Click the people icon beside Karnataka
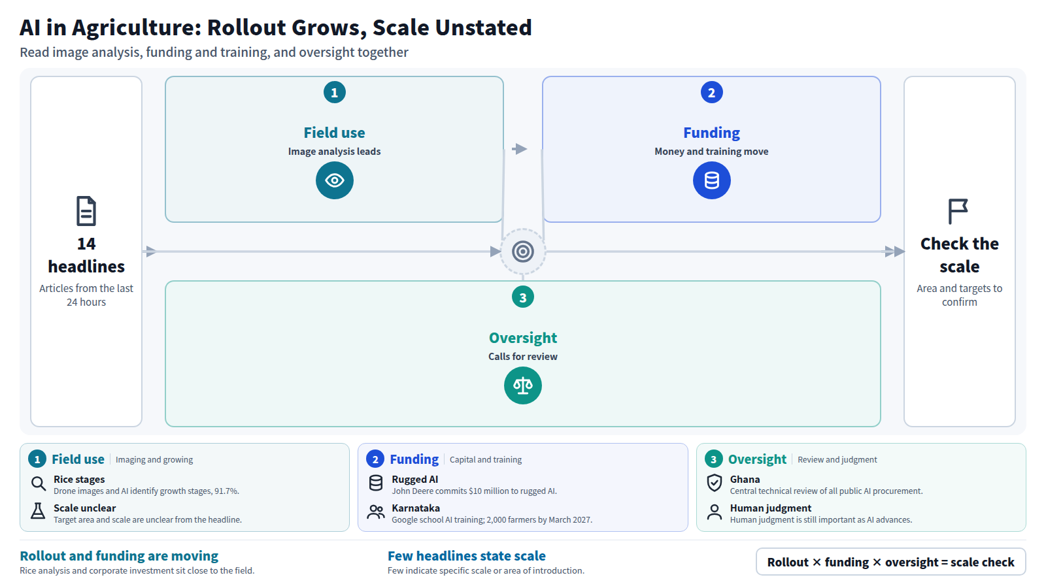 [376, 512]
